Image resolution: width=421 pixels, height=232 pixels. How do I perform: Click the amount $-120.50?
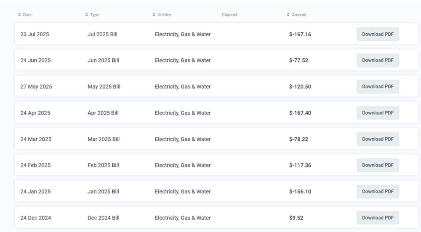[300, 87]
